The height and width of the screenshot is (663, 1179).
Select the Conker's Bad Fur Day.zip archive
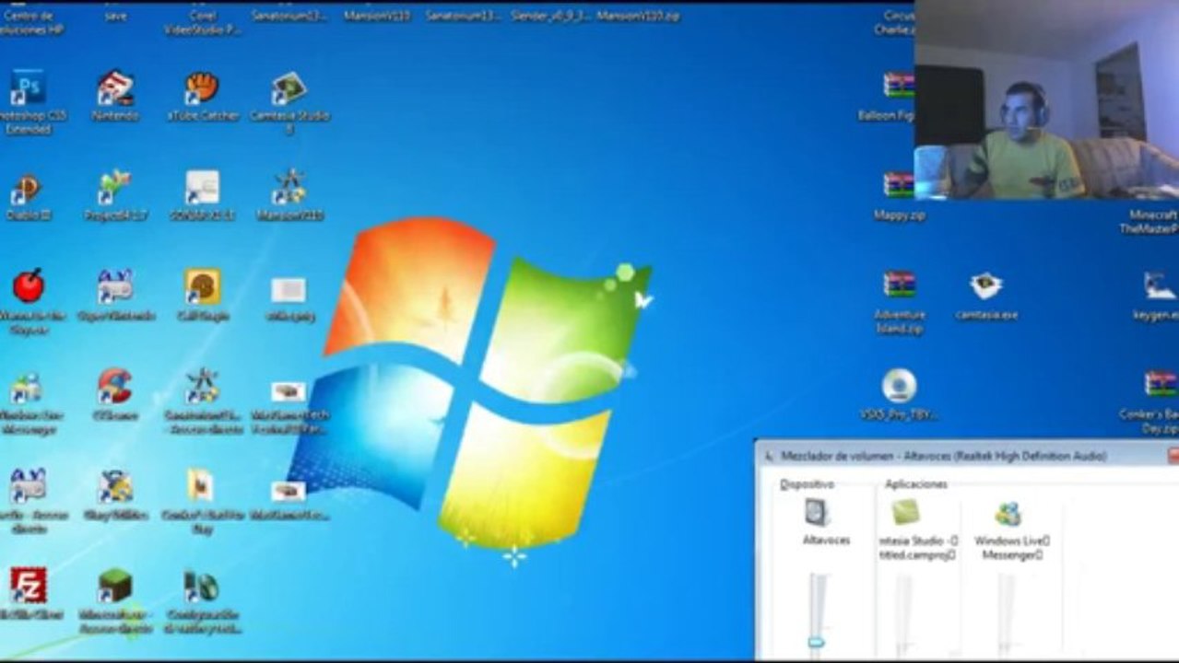click(1160, 384)
